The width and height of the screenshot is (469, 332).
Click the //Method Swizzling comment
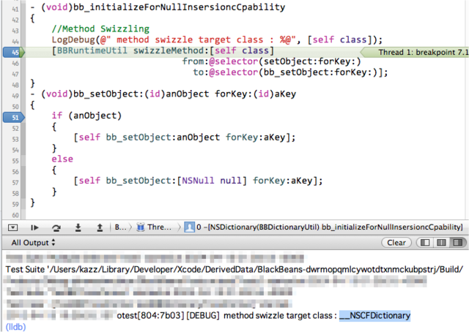tap(100, 29)
